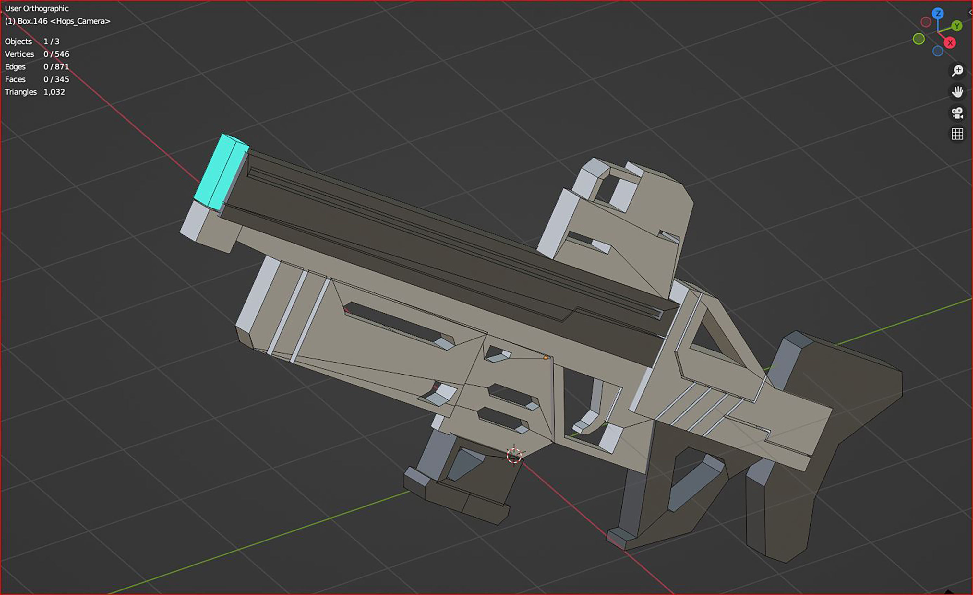Click the negative Z dark blue gizmo circle
973x595 pixels.
(x=937, y=51)
